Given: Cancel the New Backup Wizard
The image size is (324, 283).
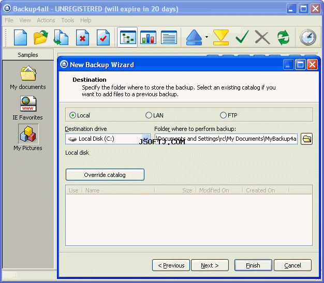Looking at the screenshot, I should pyautogui.click(x=292, y=265).
